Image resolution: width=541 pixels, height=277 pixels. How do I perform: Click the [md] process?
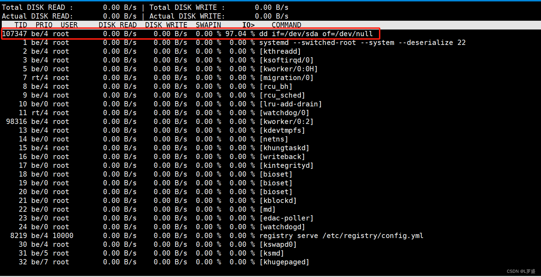(x=268, y=209)
